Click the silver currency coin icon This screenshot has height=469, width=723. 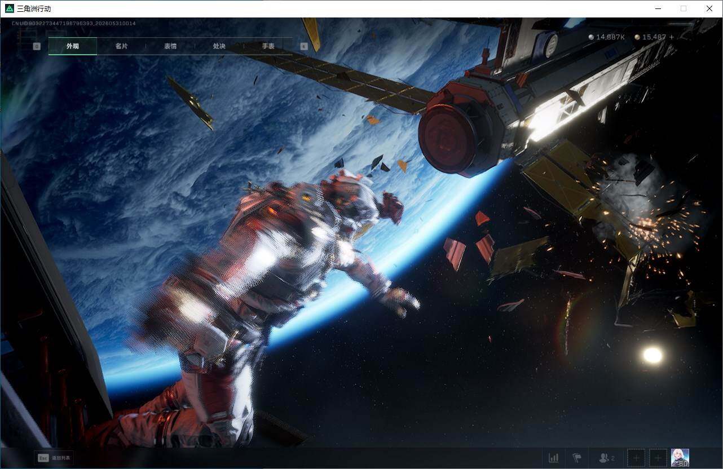[x=591, y=37]
